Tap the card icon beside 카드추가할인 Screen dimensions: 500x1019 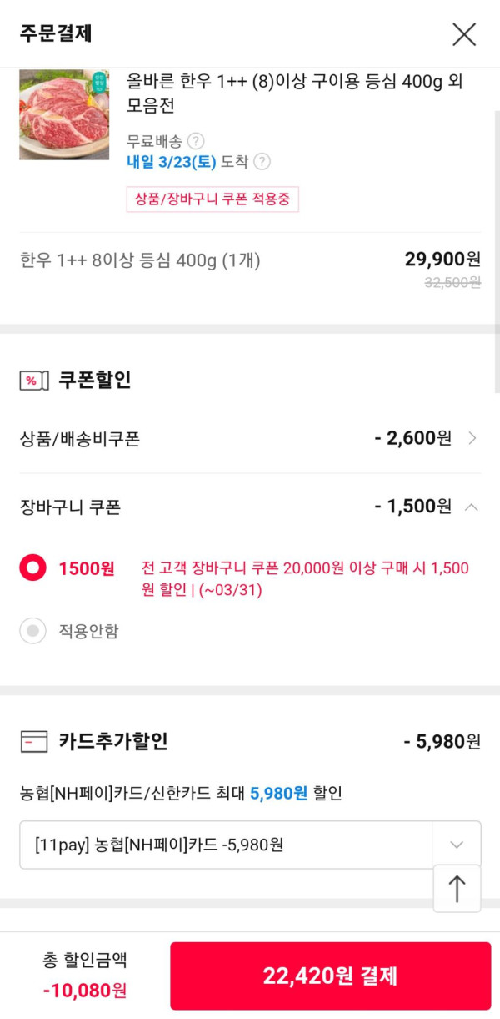pyautogui.click(x=33, y=741)
